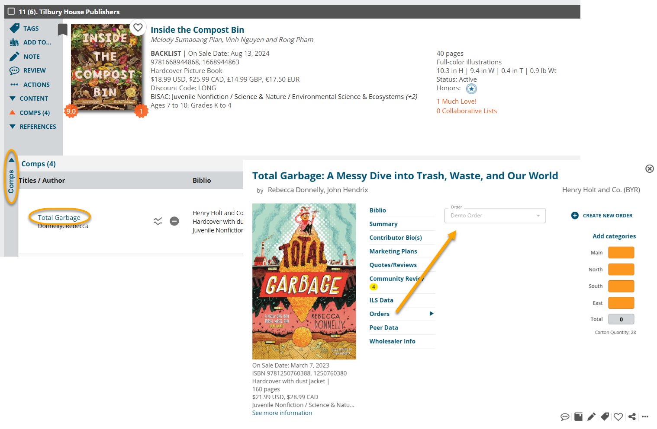Click the Tags icon in sidebar

pyautogui.click(x=15, y=29)
